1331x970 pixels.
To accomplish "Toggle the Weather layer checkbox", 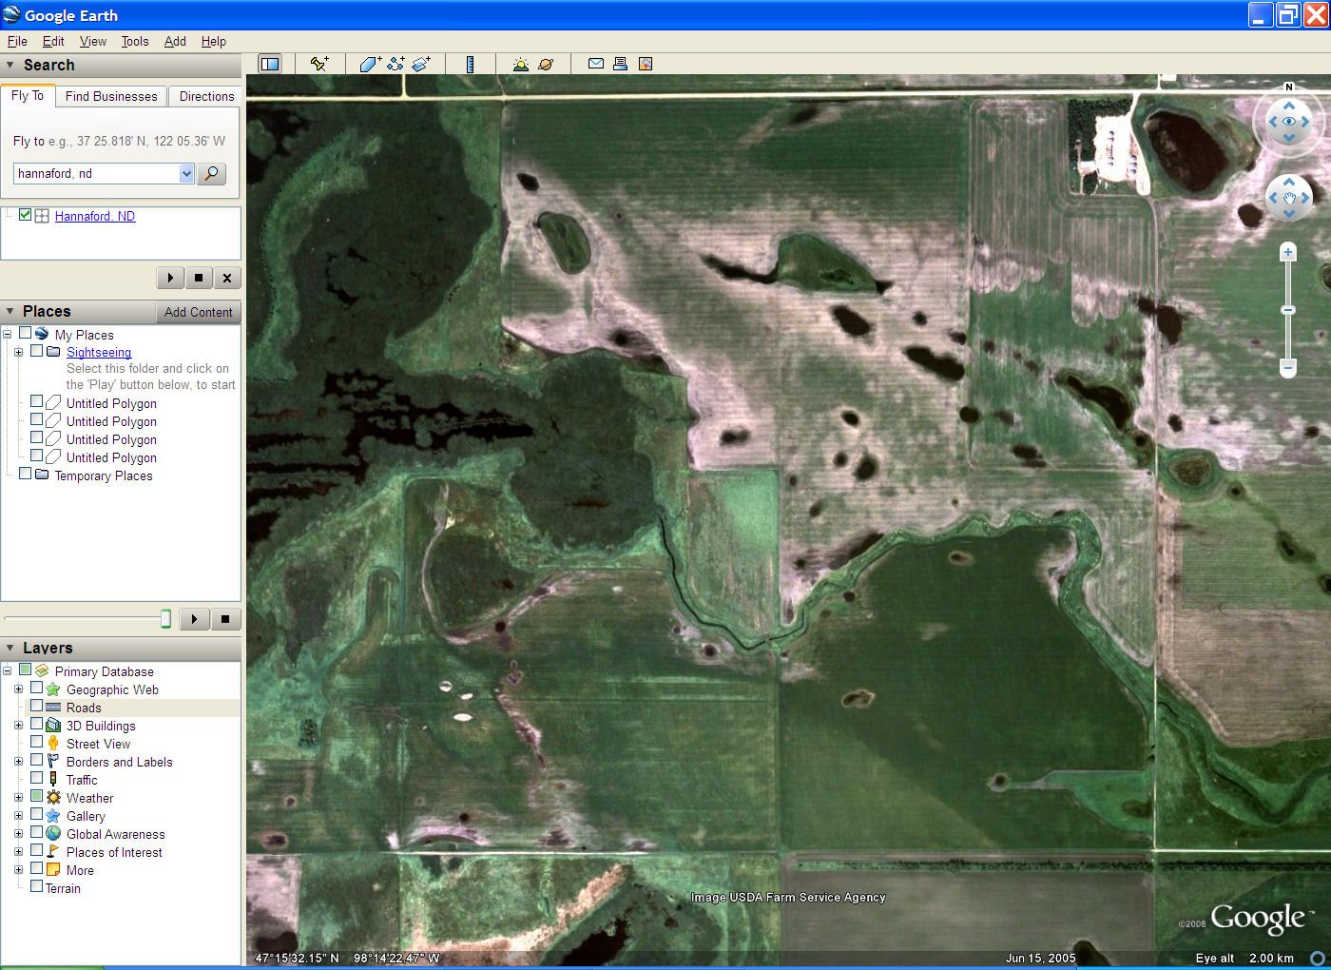I will (x=36, y=797).
